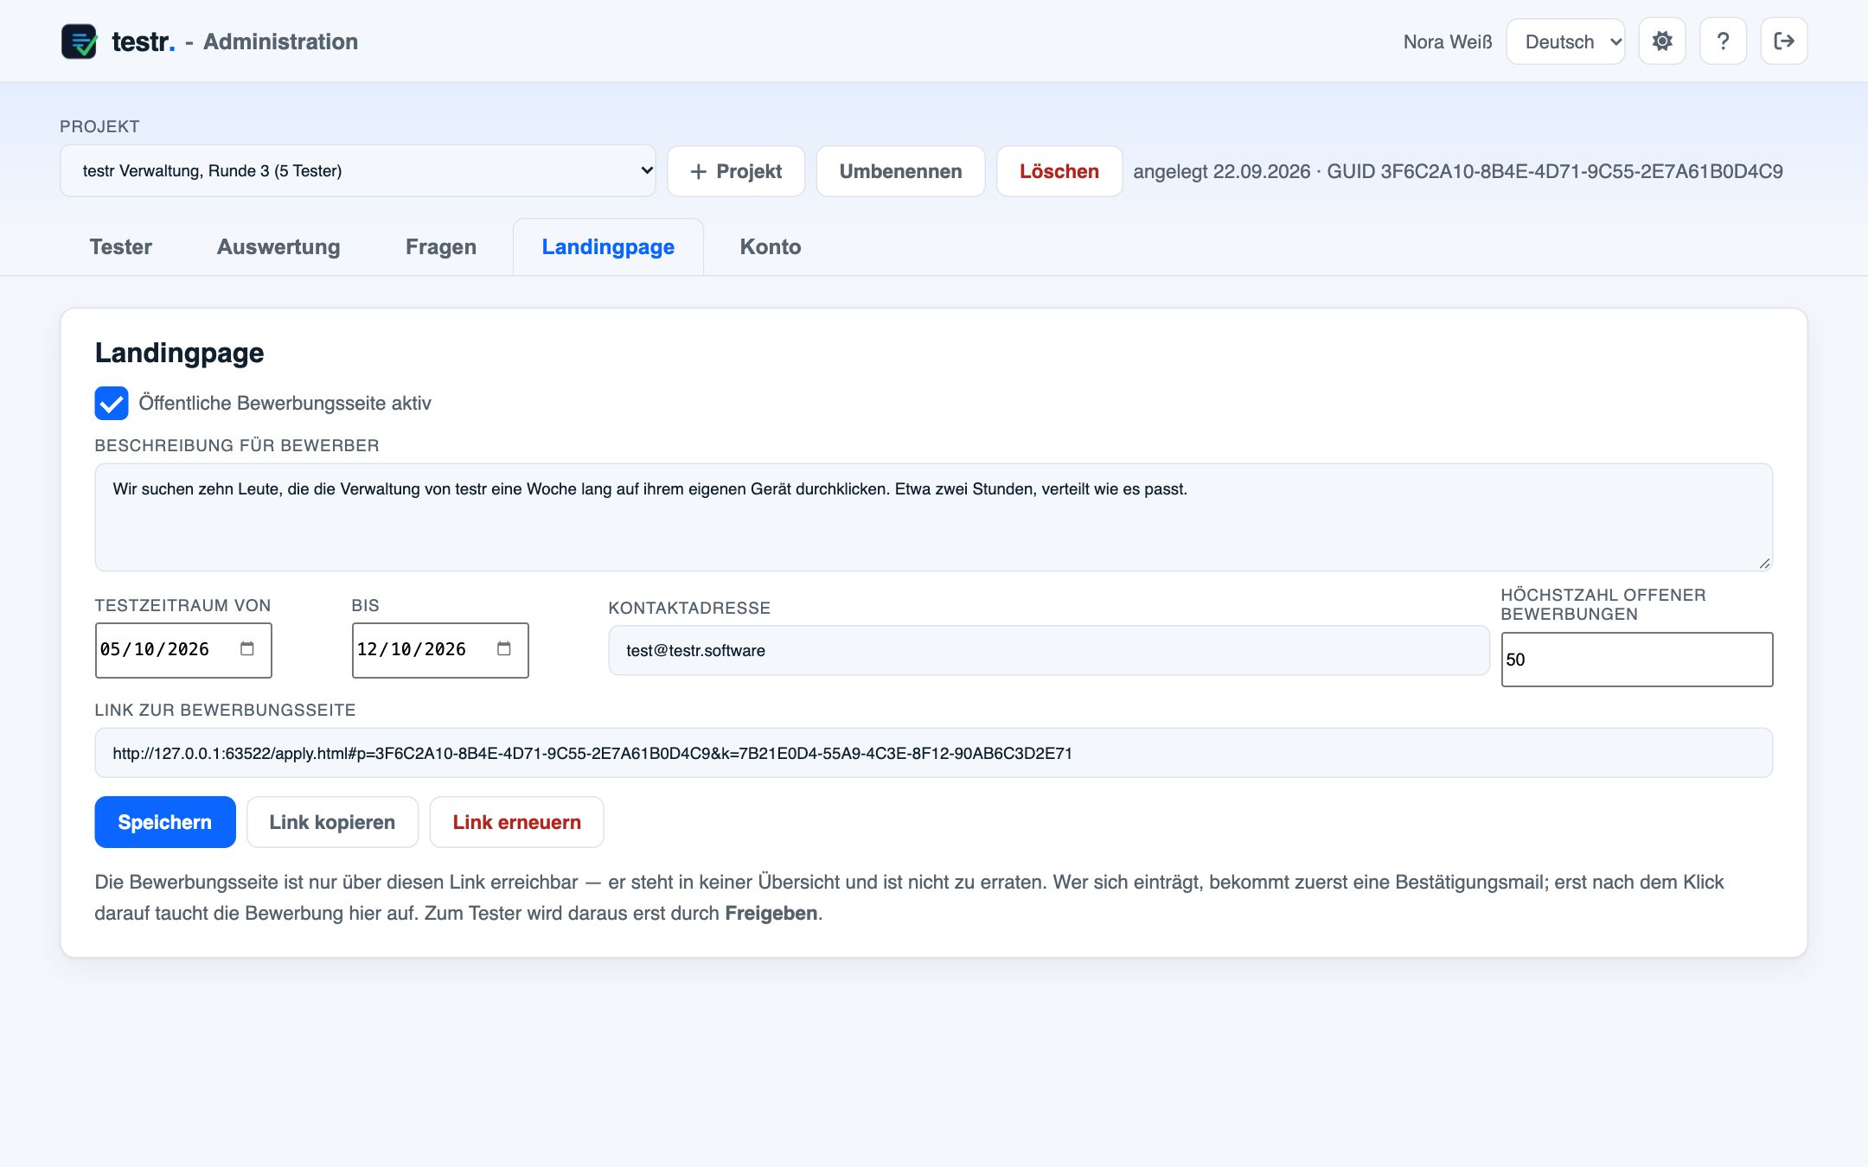Click the Landingpage heading

180,353
